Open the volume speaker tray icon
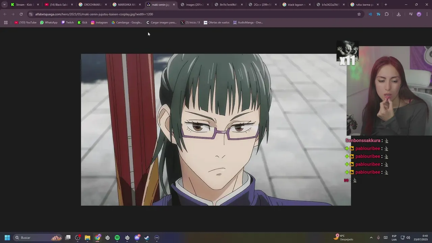Viewport: 432px width, 243px height. [408, 238]
